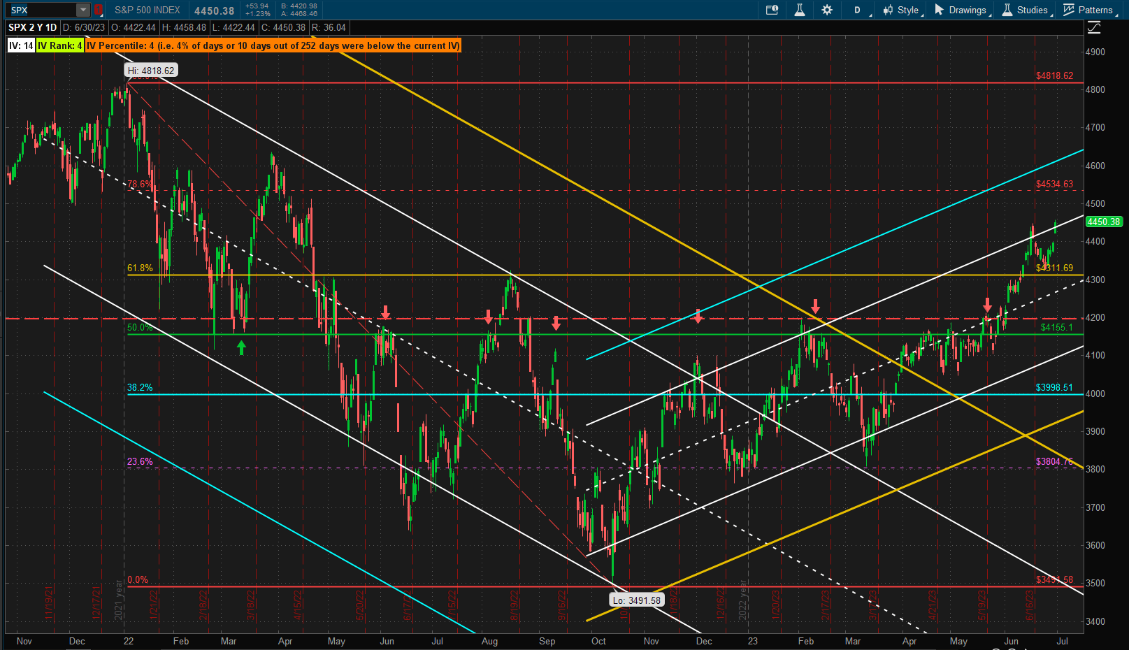Open the product info panel icon

pyautogui.click(x=772, y=10)
